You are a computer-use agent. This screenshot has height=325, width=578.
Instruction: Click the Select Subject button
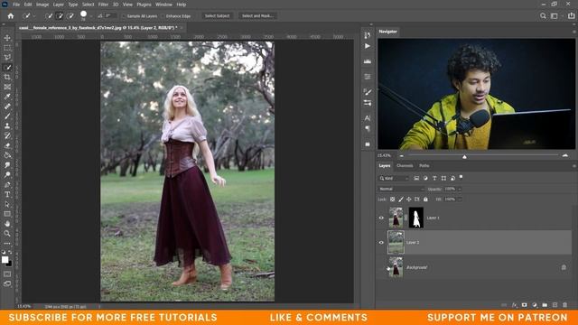217,16
